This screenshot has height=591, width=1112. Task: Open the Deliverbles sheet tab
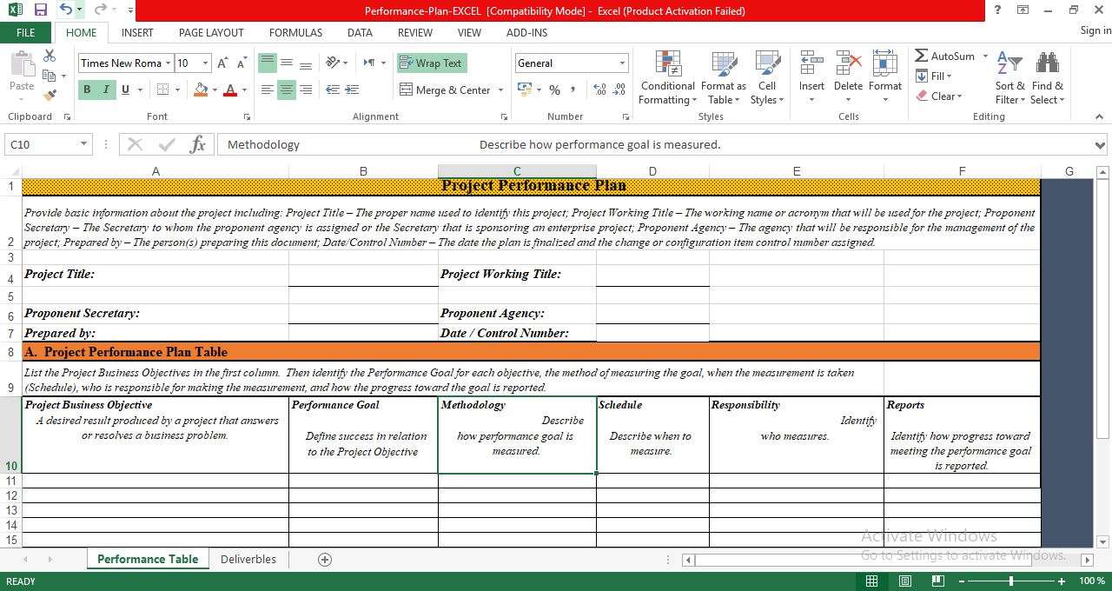point(248,559)
